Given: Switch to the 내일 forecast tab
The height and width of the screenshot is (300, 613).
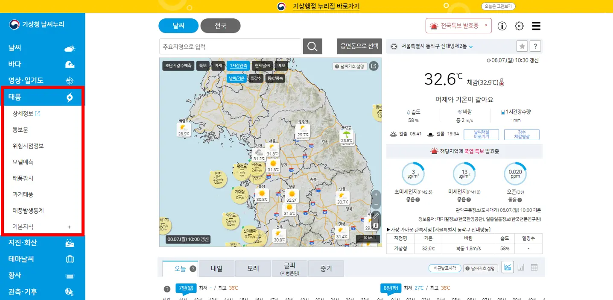Looking at the screenshot, I should coord(216,268).
